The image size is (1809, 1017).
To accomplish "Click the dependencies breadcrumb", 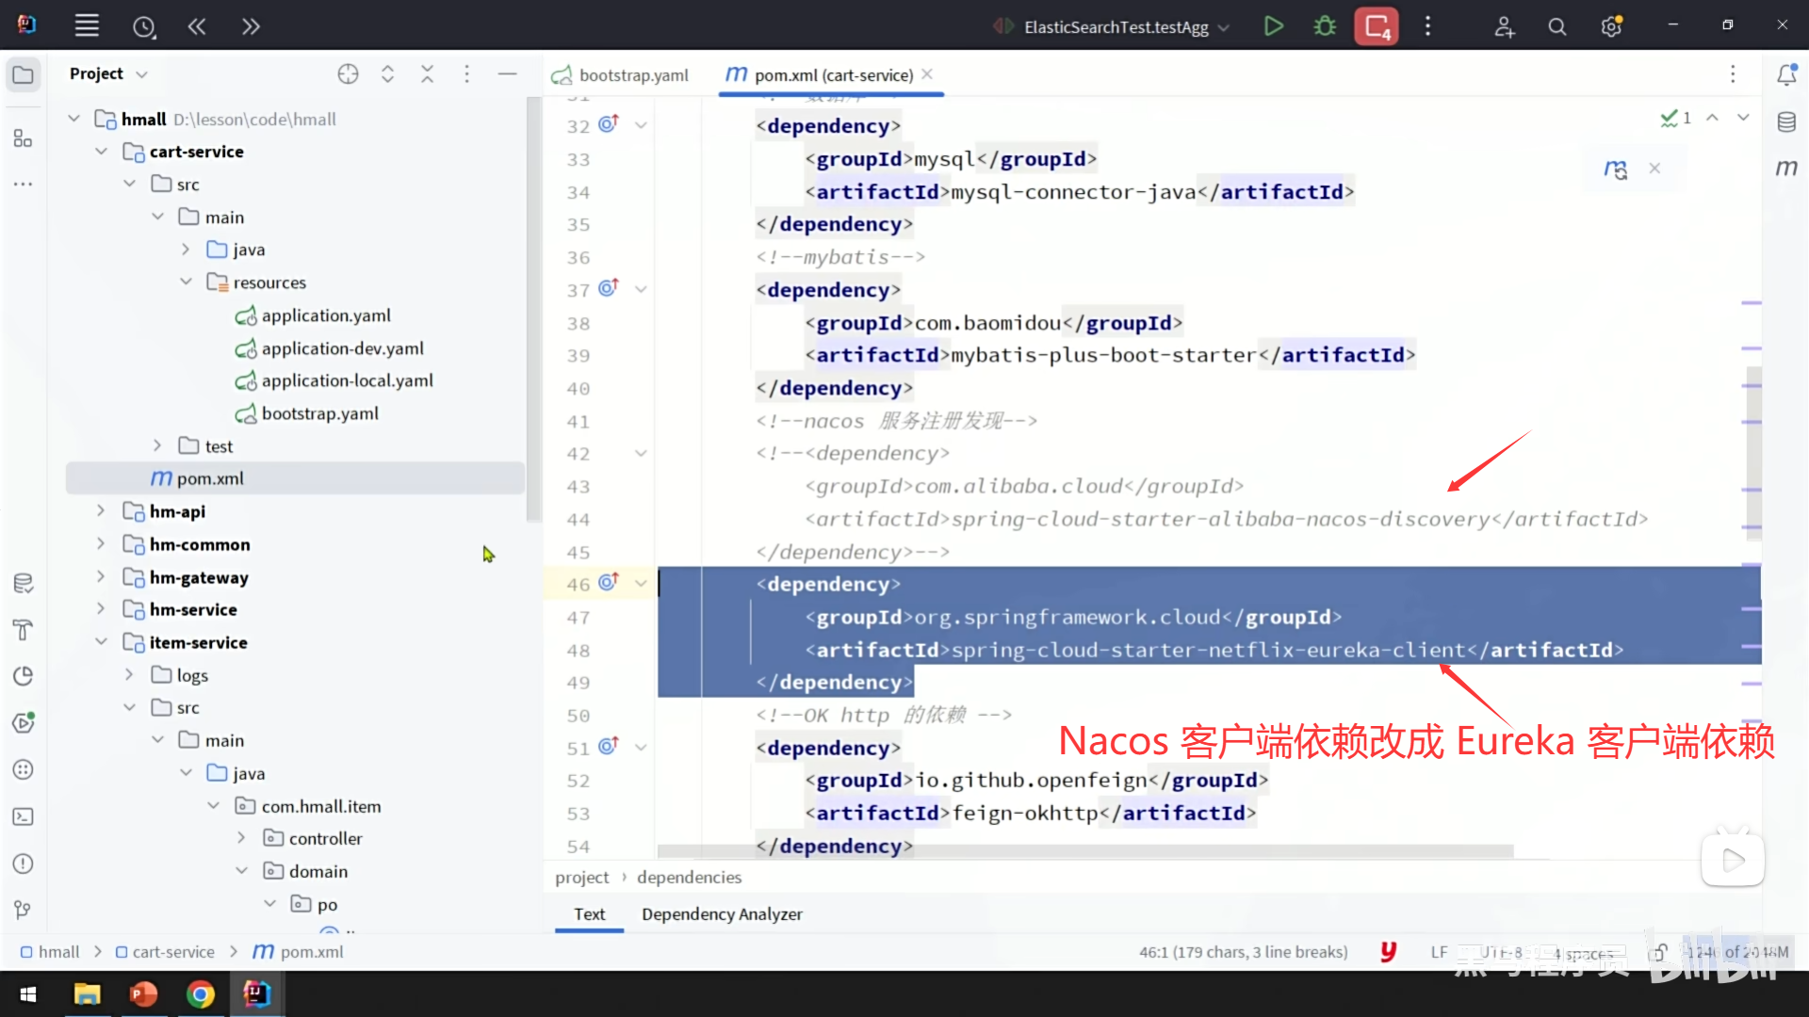I will pos(689,877).
